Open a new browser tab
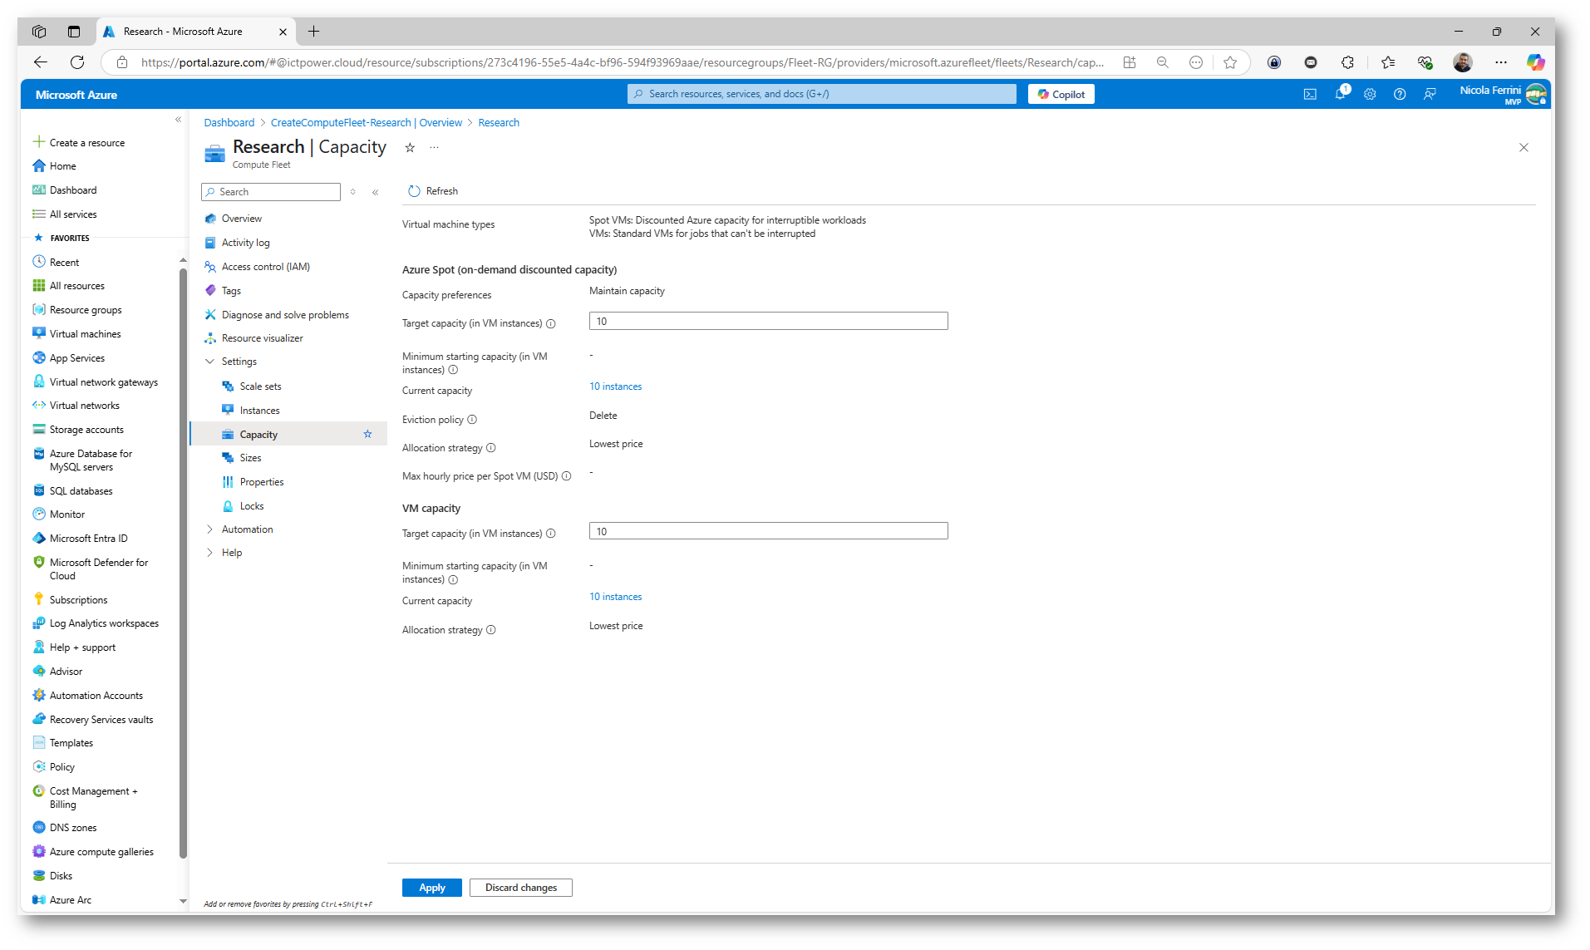This screenshot has height=950, width=1590. pos(313,32)
